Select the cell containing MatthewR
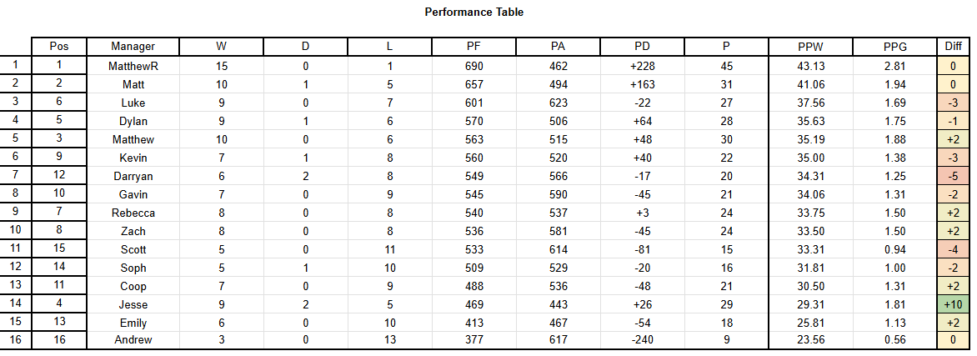The image size is (977, 356). pos(133,65)
